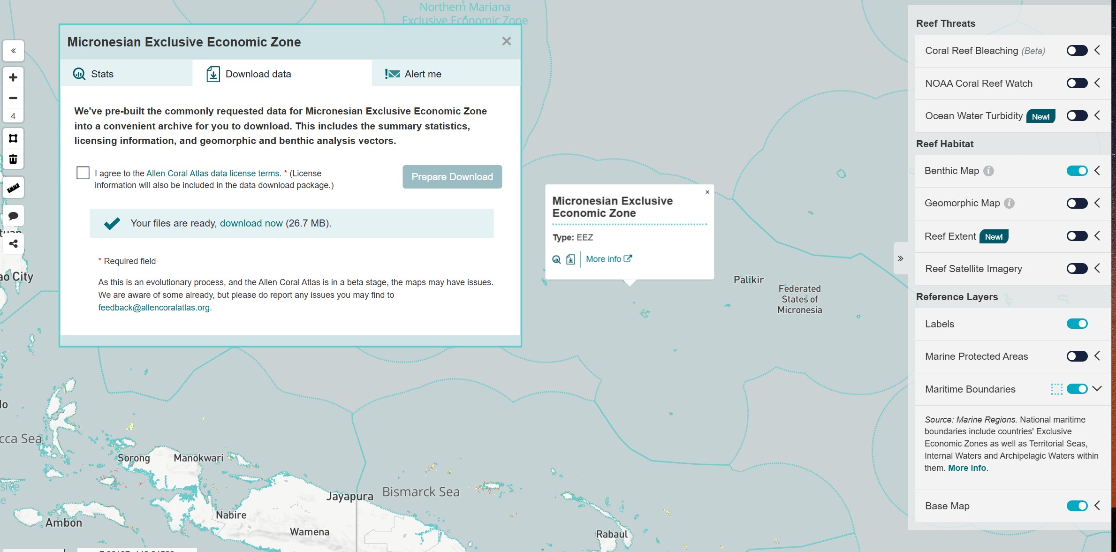Enable Coral Reef Bleaching toggle
The width and height of the screenshot is (1116, 552).
pyautogui.click(x=1077, y=51)
